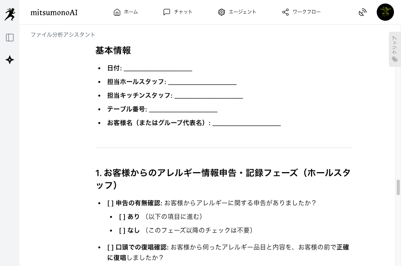This screenshot has height=266, width=401.
Task: Check the なし checkbox
Action: tap(122, 230)
